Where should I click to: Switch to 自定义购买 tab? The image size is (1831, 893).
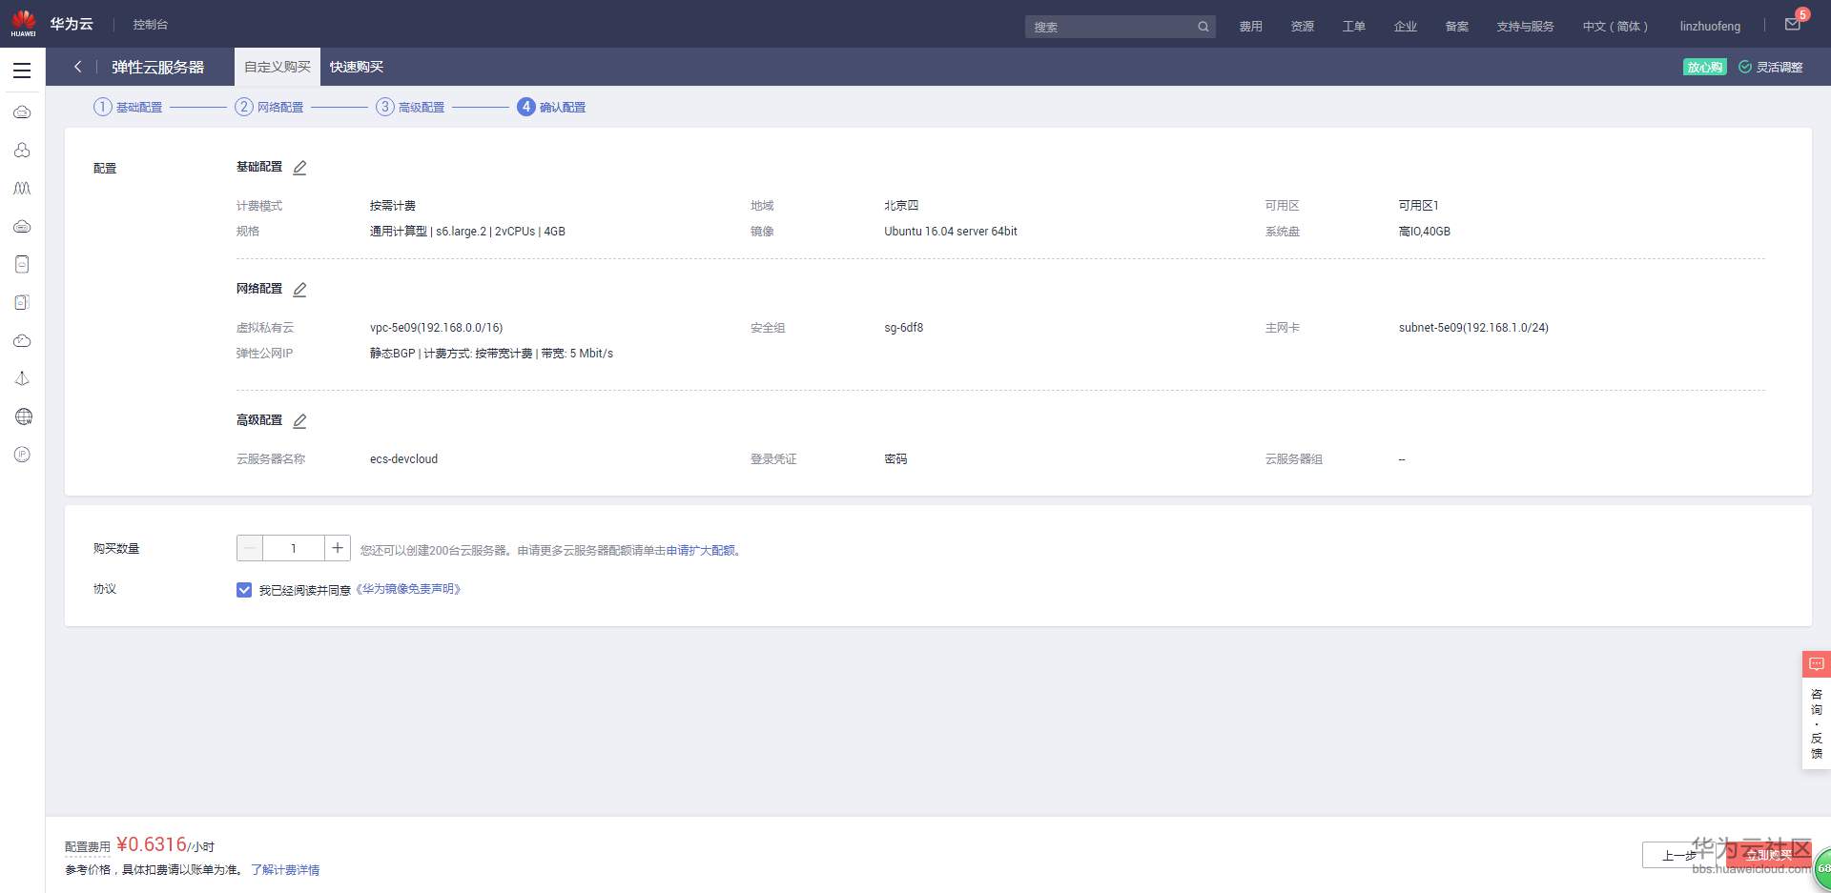(278, 67)
